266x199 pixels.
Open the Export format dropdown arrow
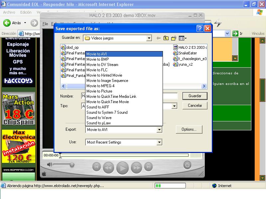pos(159,130)
